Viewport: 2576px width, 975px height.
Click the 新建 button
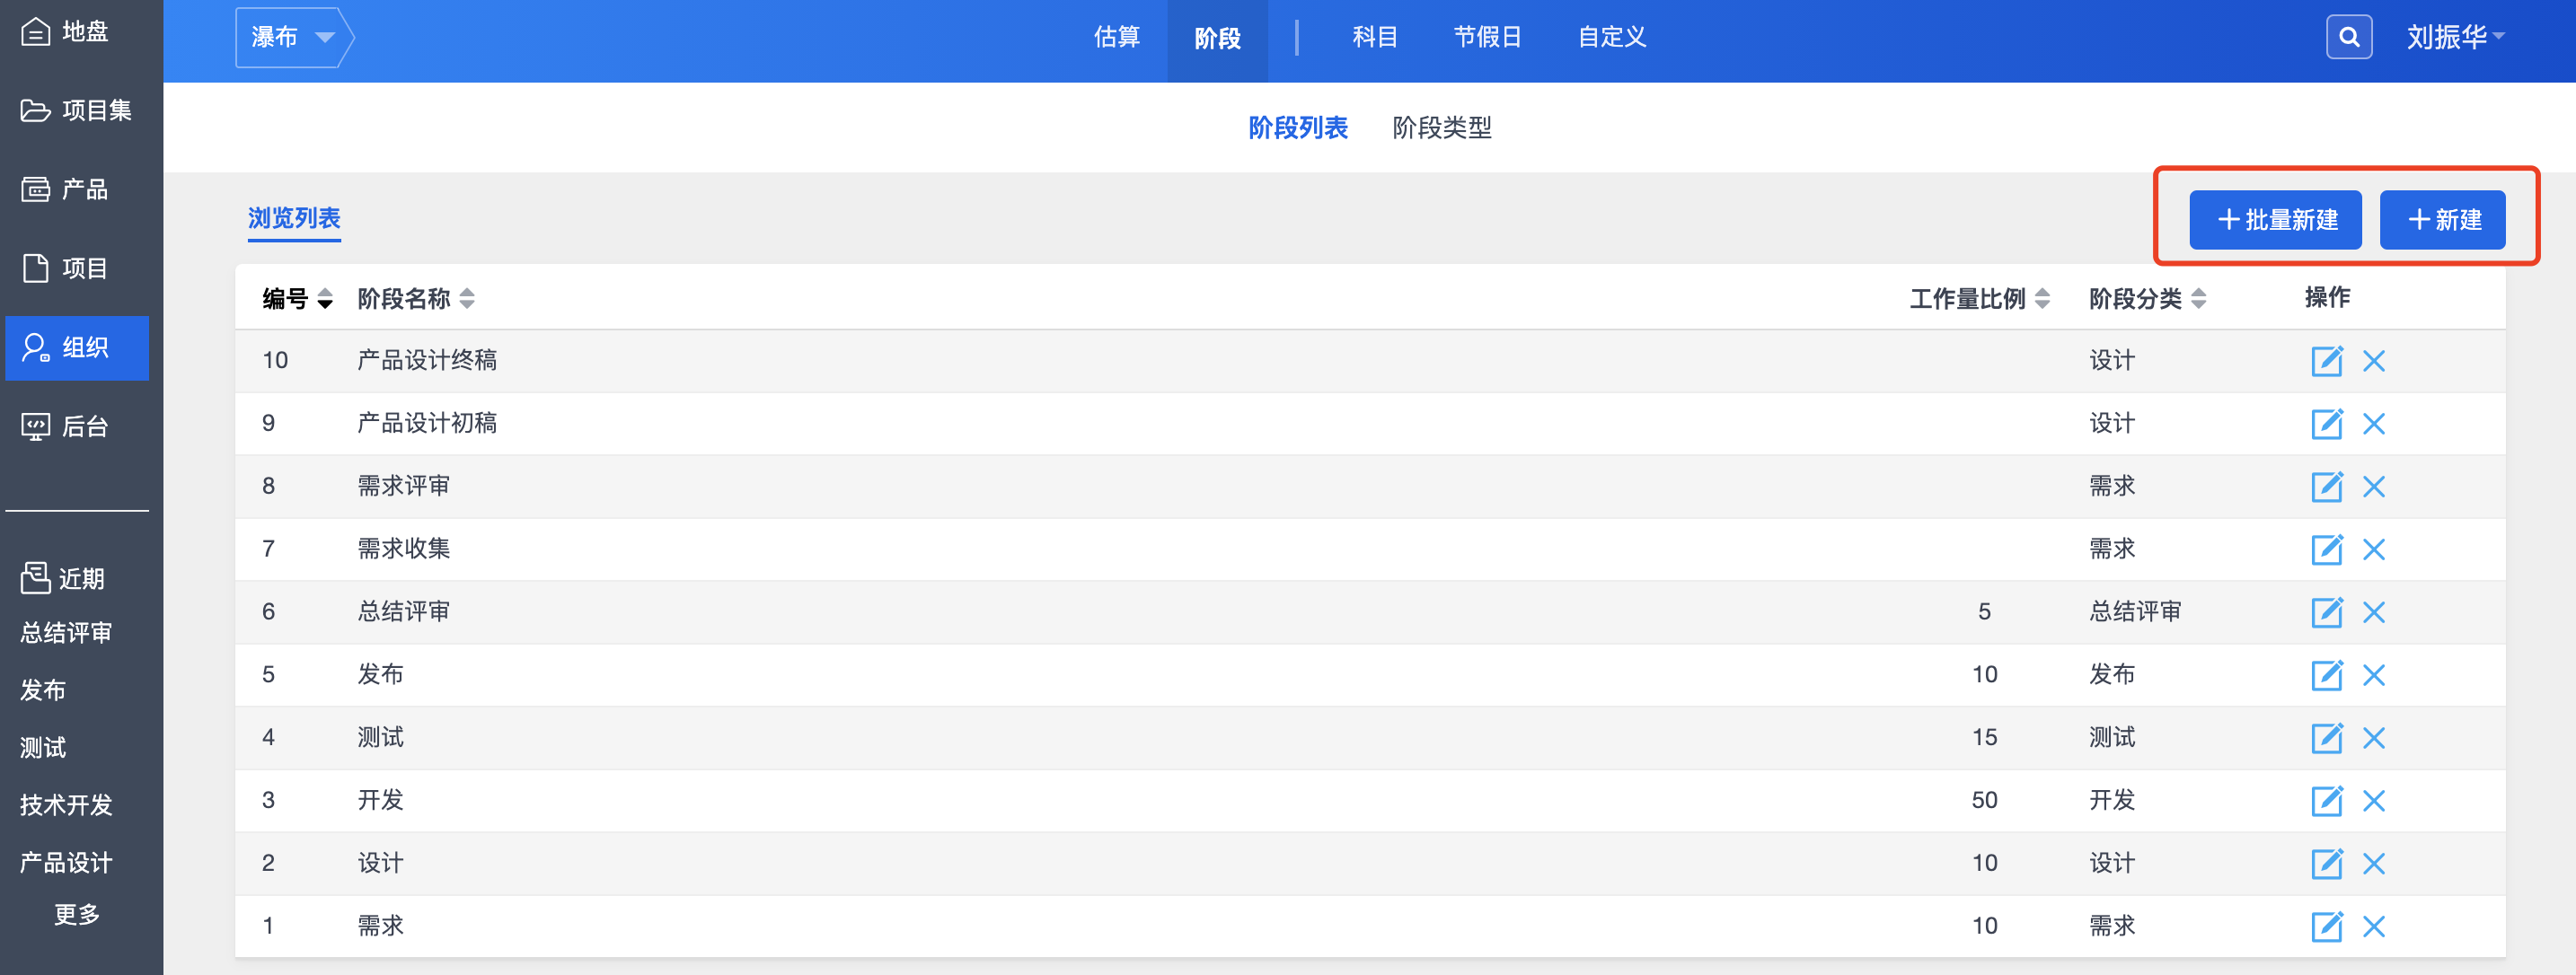click(x=2442, y=220)
